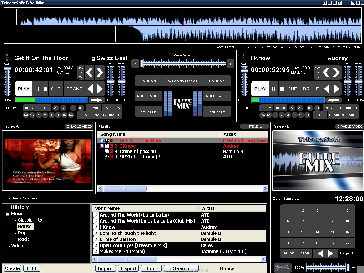
Task: Click the deck A marker icon on playlist row 1
Action: tap(102, 140)
